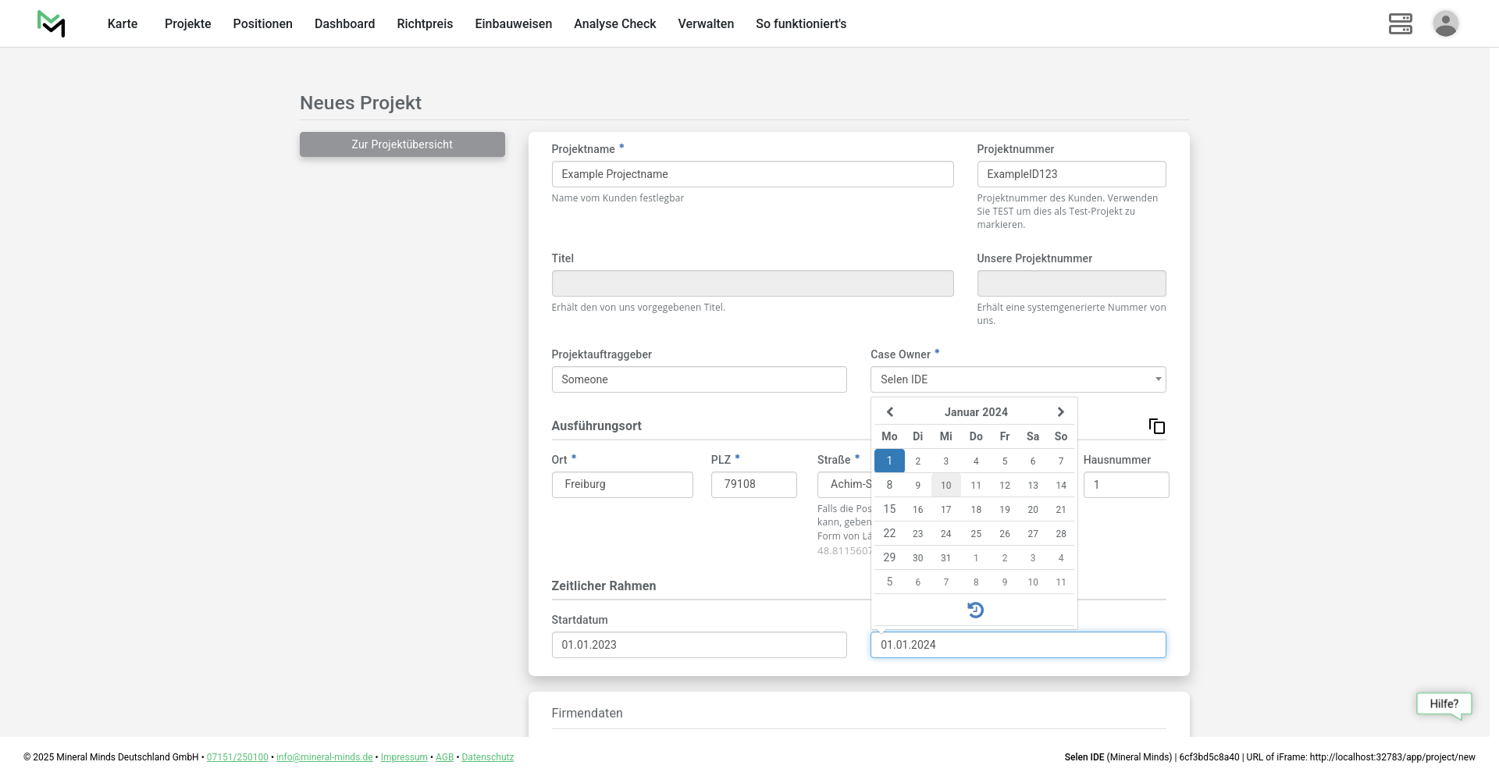
Task: Click the Projektname input field
Action: (752, 174)
